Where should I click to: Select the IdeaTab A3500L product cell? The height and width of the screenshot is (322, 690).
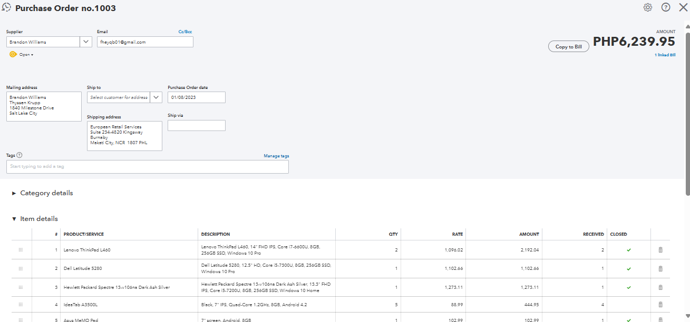point(130,305)
